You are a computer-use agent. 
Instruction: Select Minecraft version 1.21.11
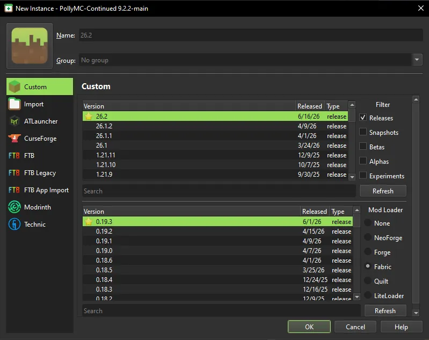pyautogui.click(x=215, y=155)
